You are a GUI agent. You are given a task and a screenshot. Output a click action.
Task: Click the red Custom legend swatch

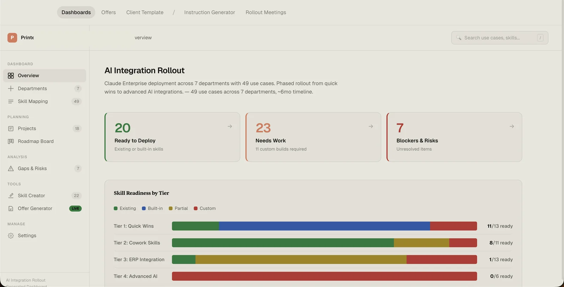[196, 209]
